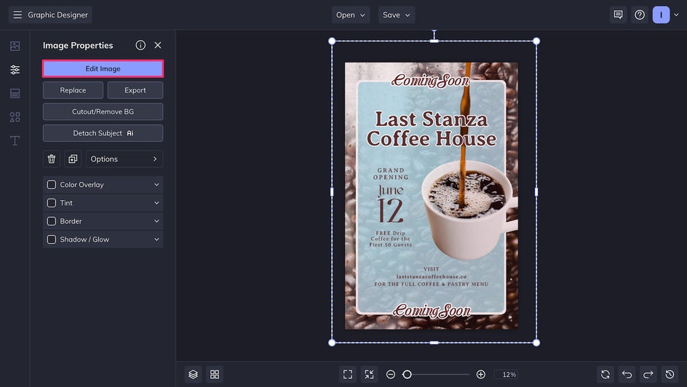Open the Open dropdown menu

(x=351, y=15)
